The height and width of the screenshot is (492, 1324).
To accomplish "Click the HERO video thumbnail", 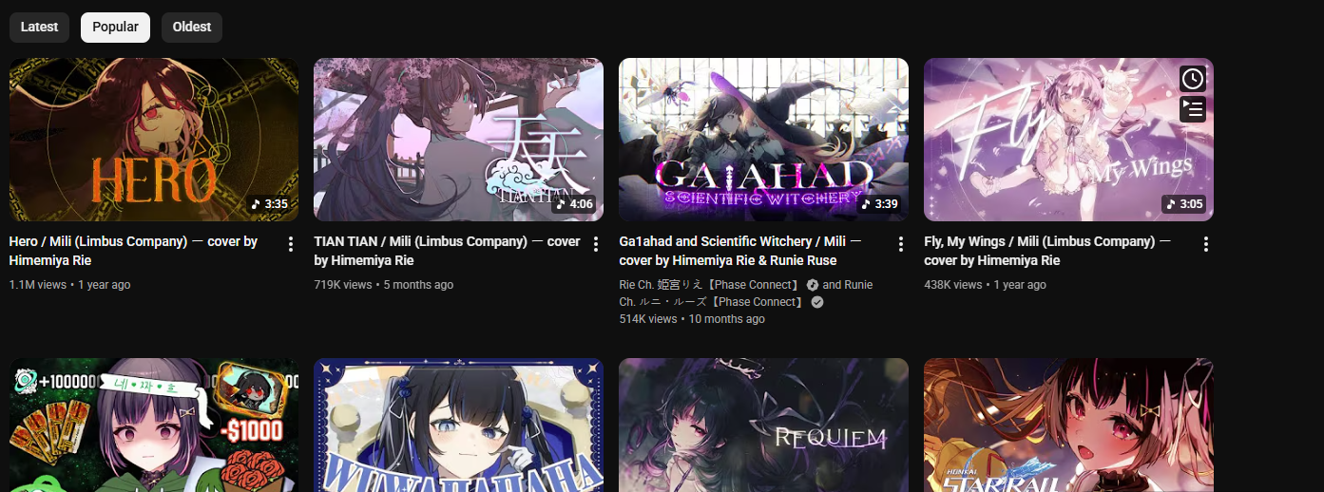I will (154, 140).
